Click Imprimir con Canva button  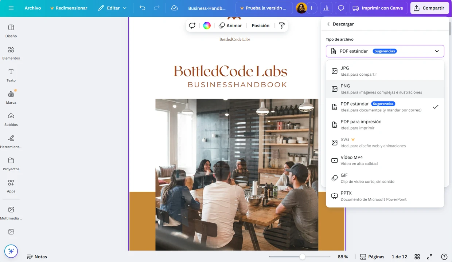(x=378, y=8)
